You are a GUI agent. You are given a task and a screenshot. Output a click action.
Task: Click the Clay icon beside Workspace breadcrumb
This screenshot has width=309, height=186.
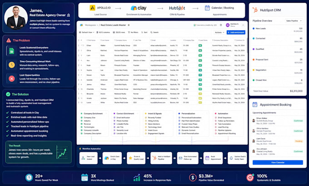click(x=81, y=25)
